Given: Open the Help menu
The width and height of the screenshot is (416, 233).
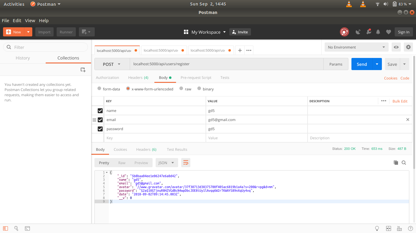Looking at the screenshot, I should [44, 20].
